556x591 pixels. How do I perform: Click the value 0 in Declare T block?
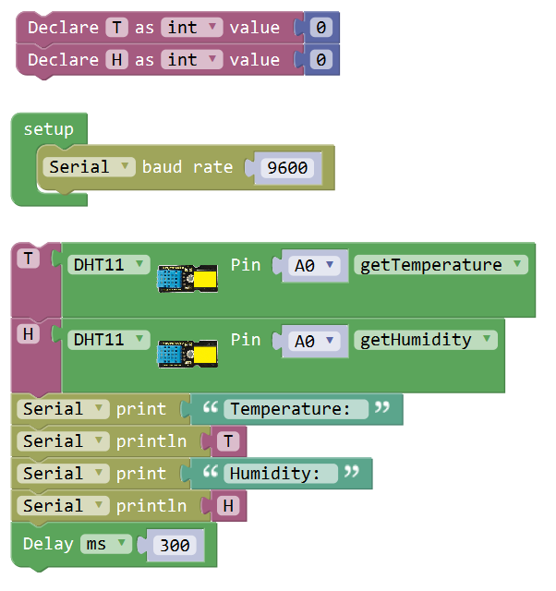pos(320,28)
